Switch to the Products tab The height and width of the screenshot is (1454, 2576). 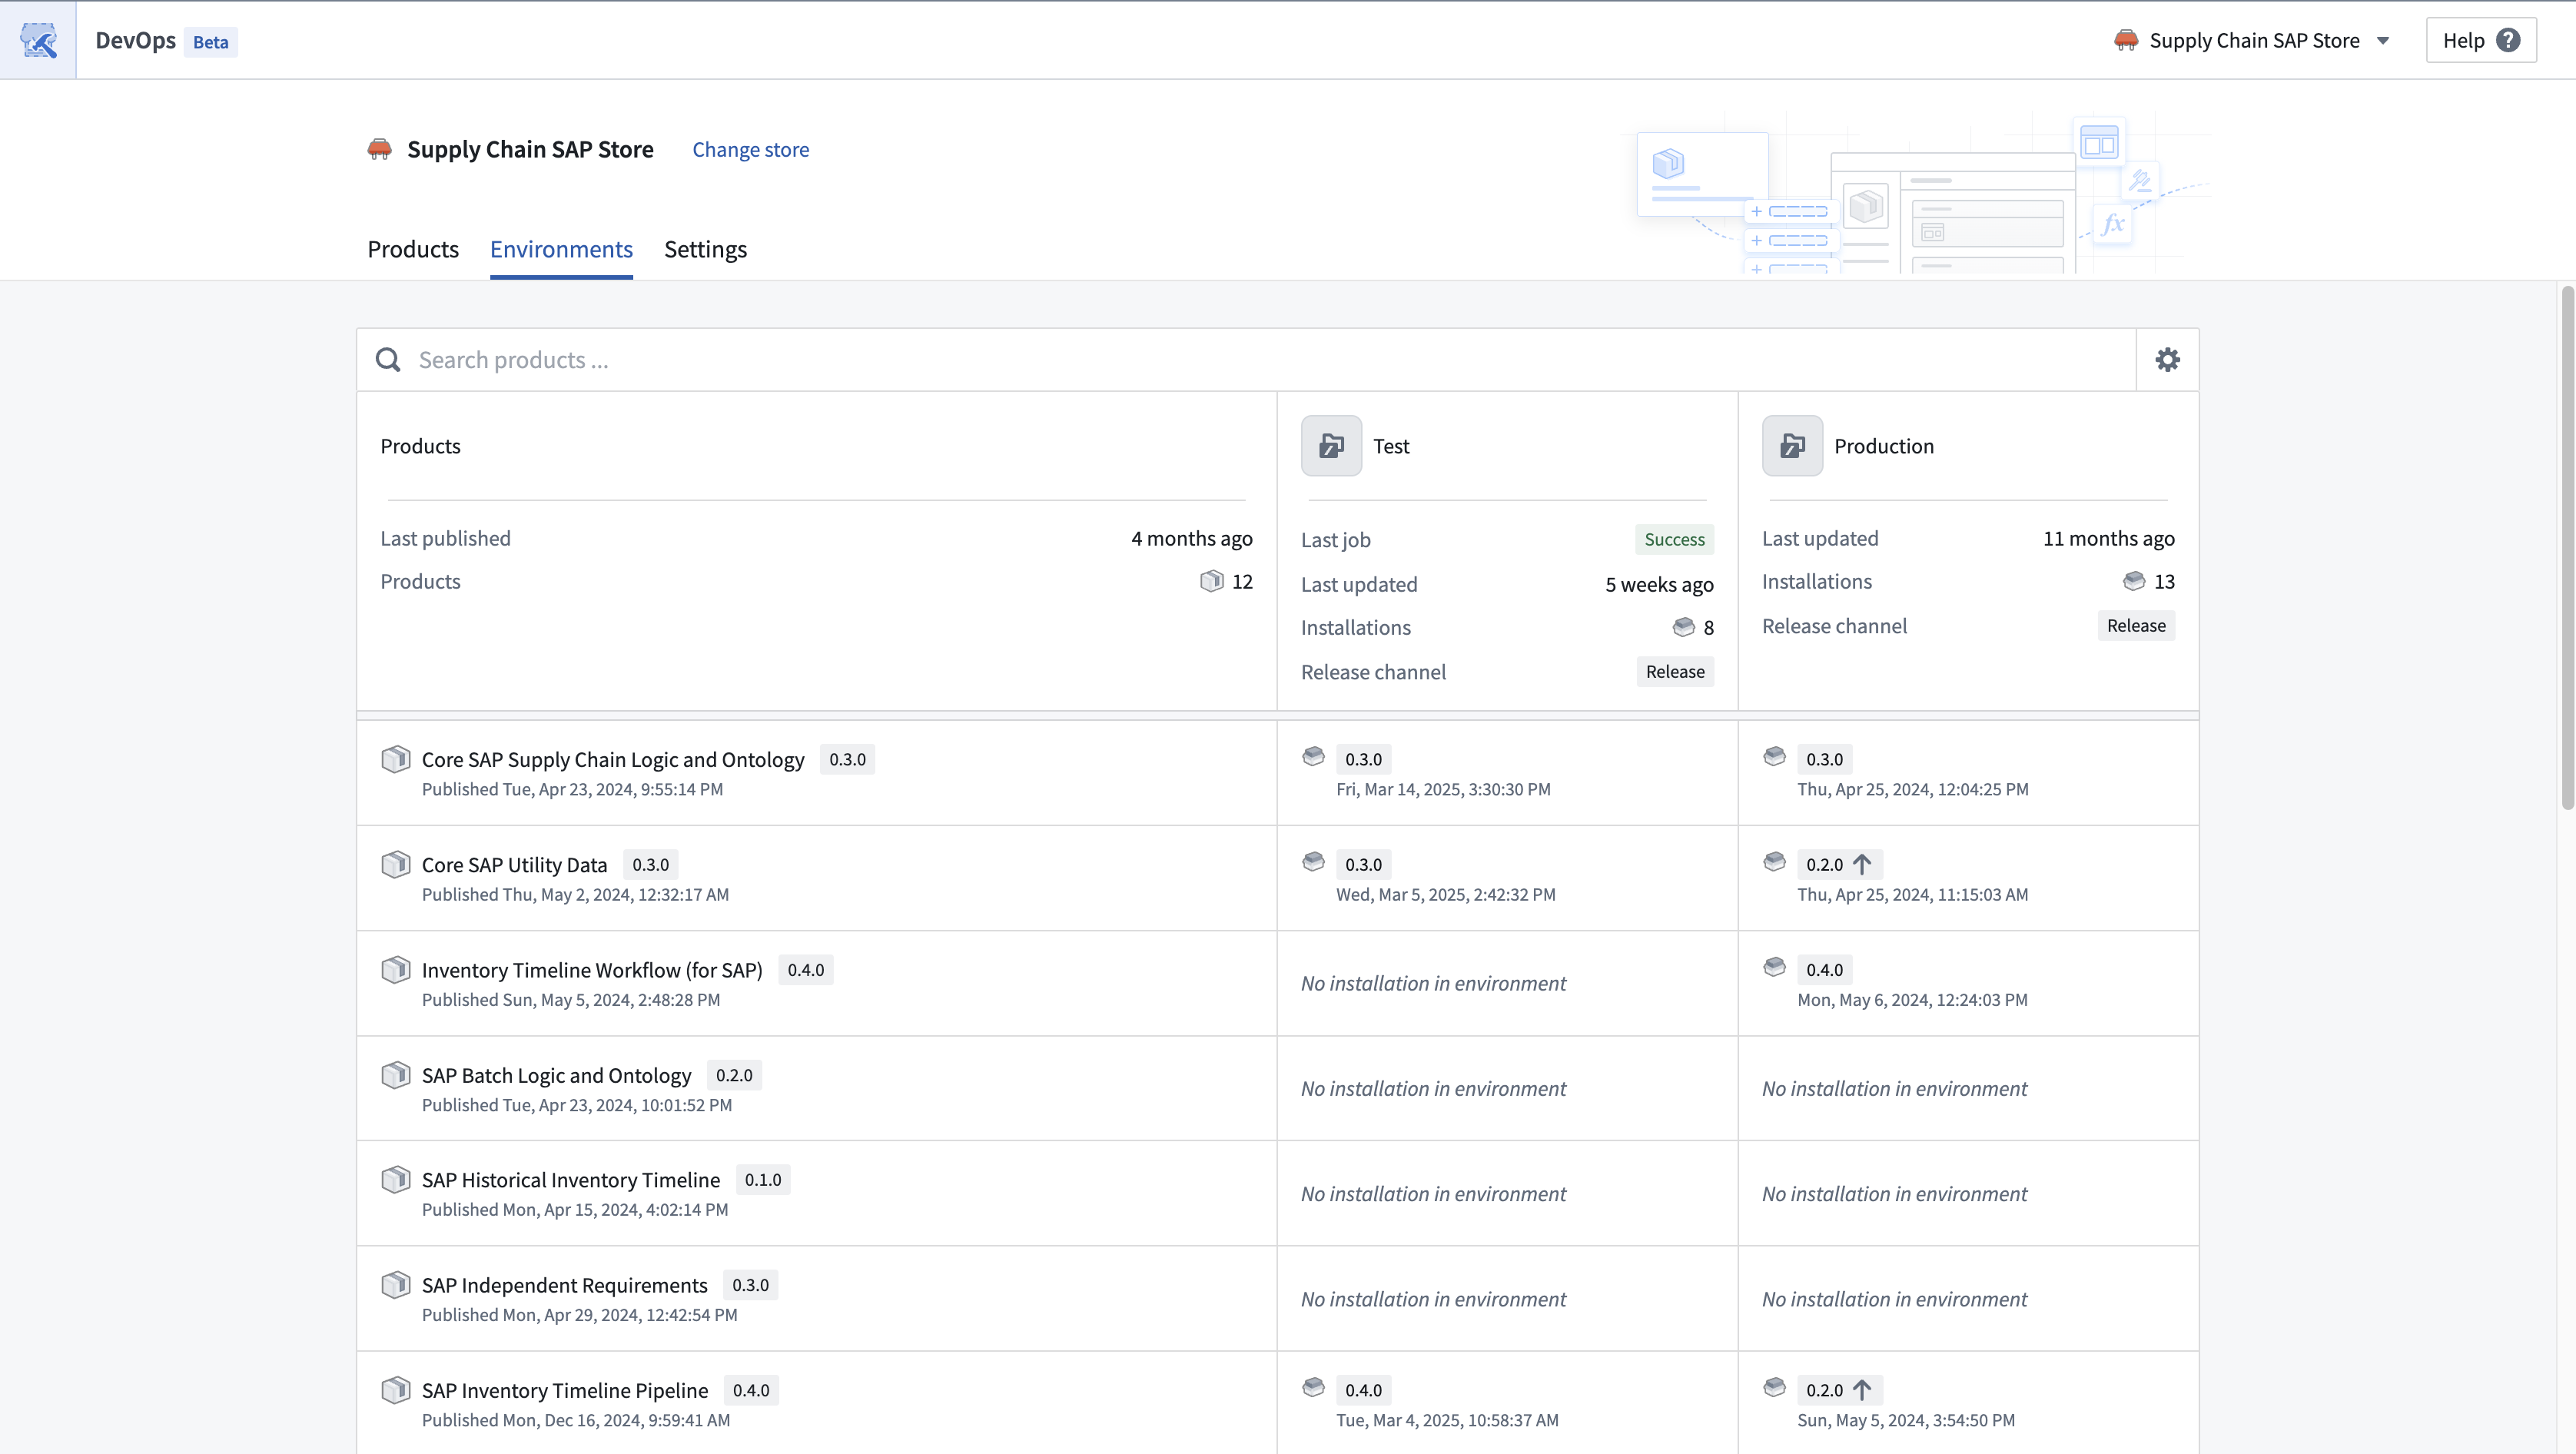click(413, 249)
